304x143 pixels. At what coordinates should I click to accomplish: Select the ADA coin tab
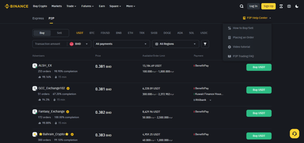coord(180,33)
